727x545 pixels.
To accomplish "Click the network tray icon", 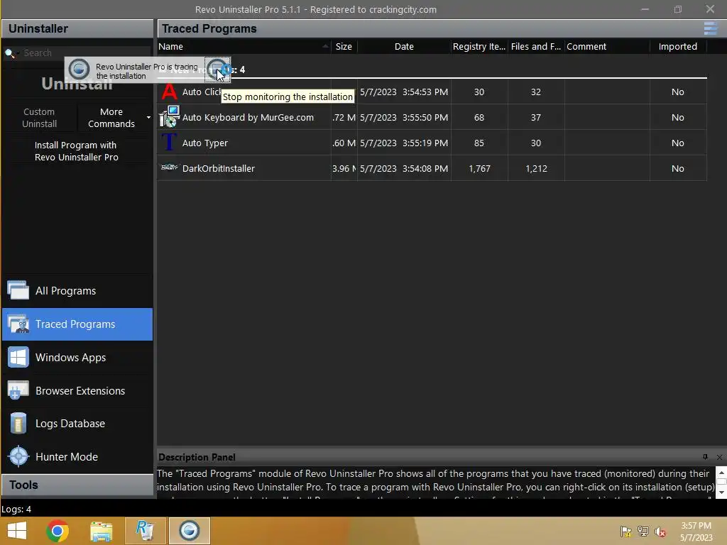I will click(643, 531).
